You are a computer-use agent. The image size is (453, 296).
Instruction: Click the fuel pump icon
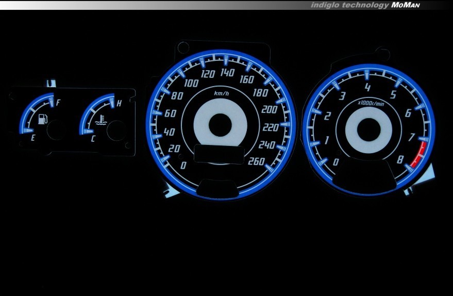(43, 120)
